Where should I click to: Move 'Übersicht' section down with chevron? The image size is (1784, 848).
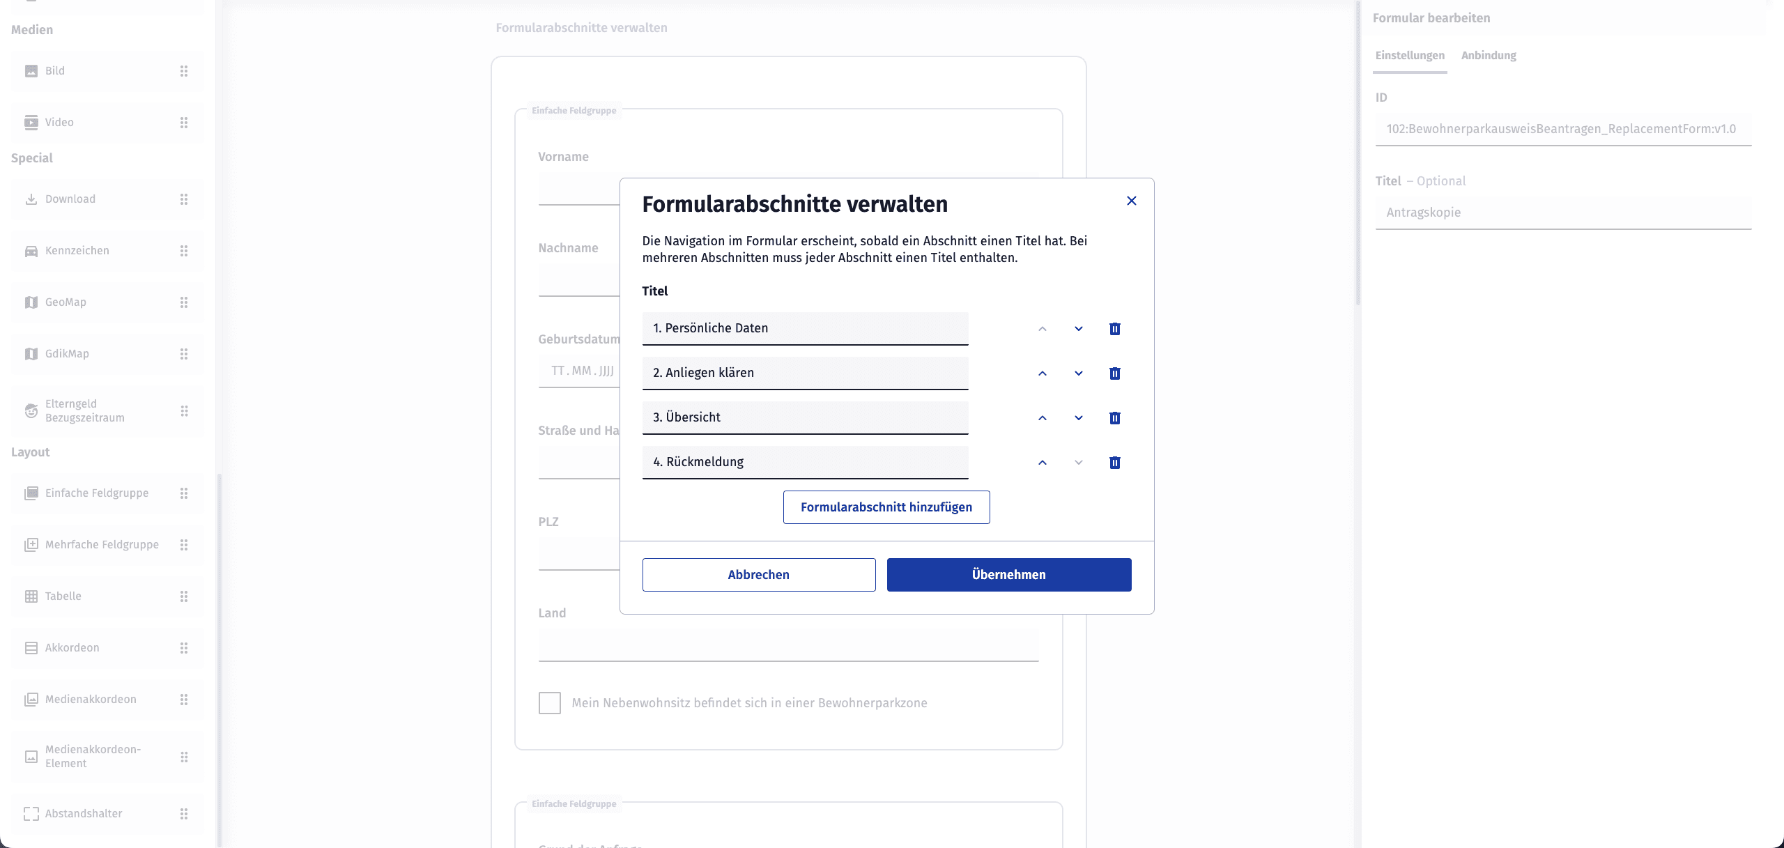point(1078,418)
